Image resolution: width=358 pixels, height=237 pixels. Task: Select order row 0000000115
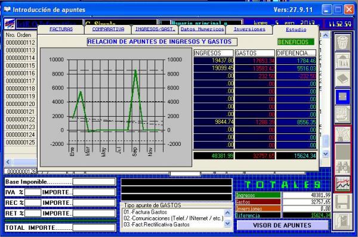[x=20, y=66]
